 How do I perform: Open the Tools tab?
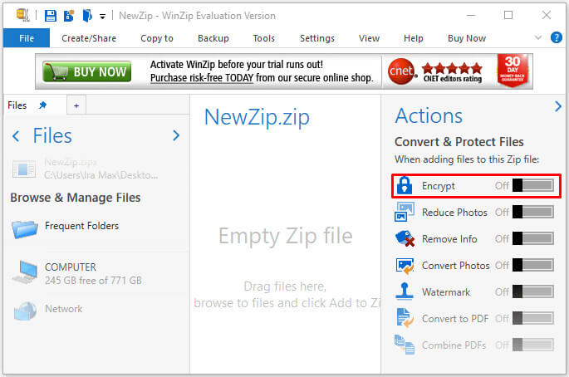(x=264, y=38)
